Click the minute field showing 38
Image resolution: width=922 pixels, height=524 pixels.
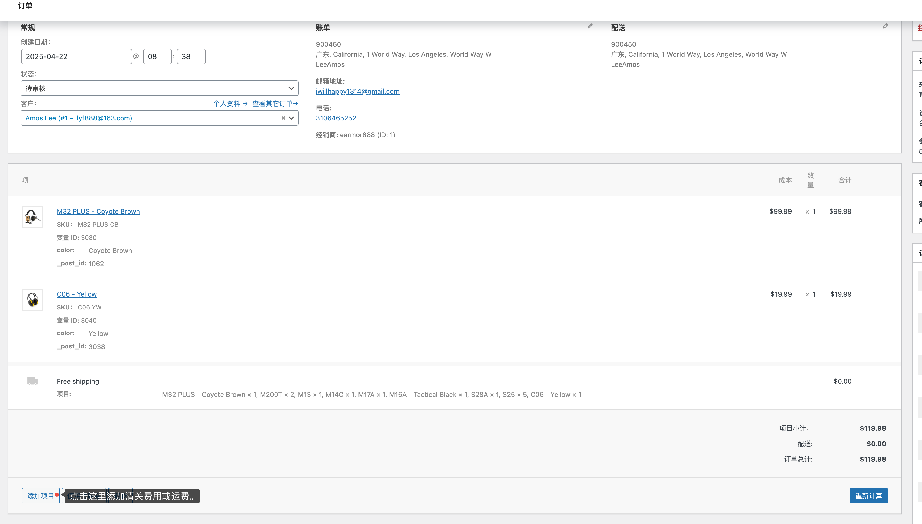pos(191,56)
